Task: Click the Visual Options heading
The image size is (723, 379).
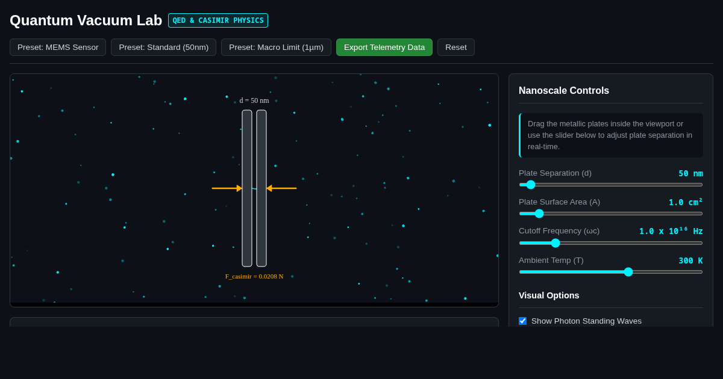Action: click(549, 295)
